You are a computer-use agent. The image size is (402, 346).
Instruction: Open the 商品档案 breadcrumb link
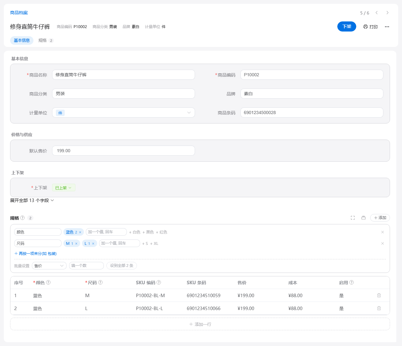19,13
